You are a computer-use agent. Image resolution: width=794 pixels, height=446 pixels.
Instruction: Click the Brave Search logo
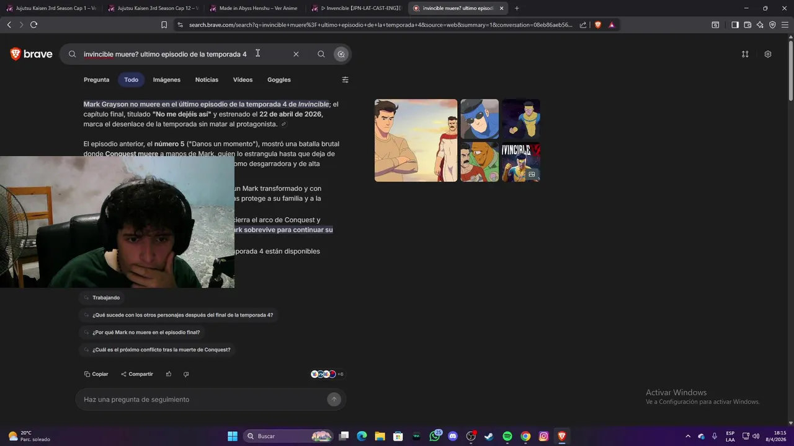(31, 54)
